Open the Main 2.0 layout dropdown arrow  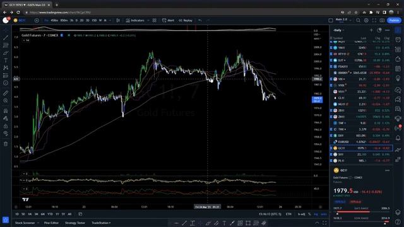(350, 20)
